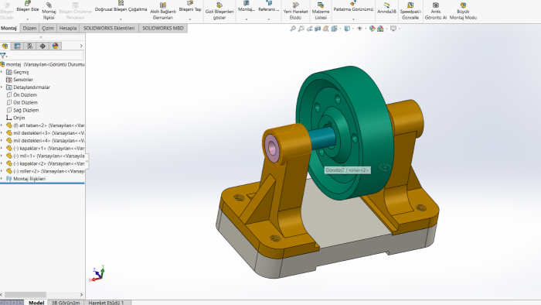This screenshot has width=541, height=305.
Task: Open dropdown arrow under Patlatma Görünümü
Action: (353, 19)
